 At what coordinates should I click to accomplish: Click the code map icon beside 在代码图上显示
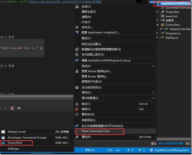(77, 55)
